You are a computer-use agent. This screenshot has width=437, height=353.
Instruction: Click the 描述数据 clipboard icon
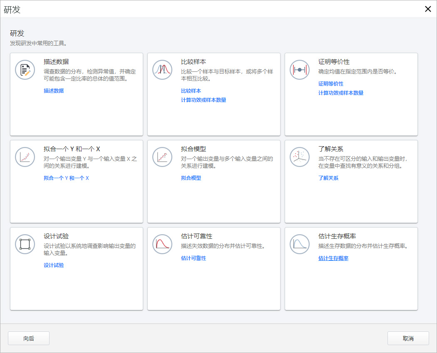tap(25, 70)
